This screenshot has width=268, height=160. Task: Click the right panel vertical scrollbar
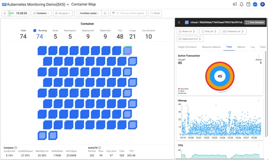265,94
